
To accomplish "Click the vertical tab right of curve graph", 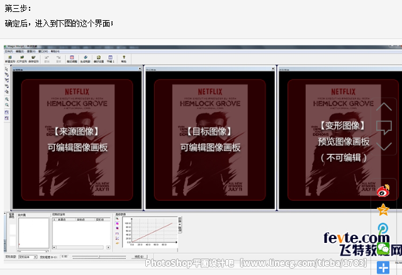I will [180, 225].
